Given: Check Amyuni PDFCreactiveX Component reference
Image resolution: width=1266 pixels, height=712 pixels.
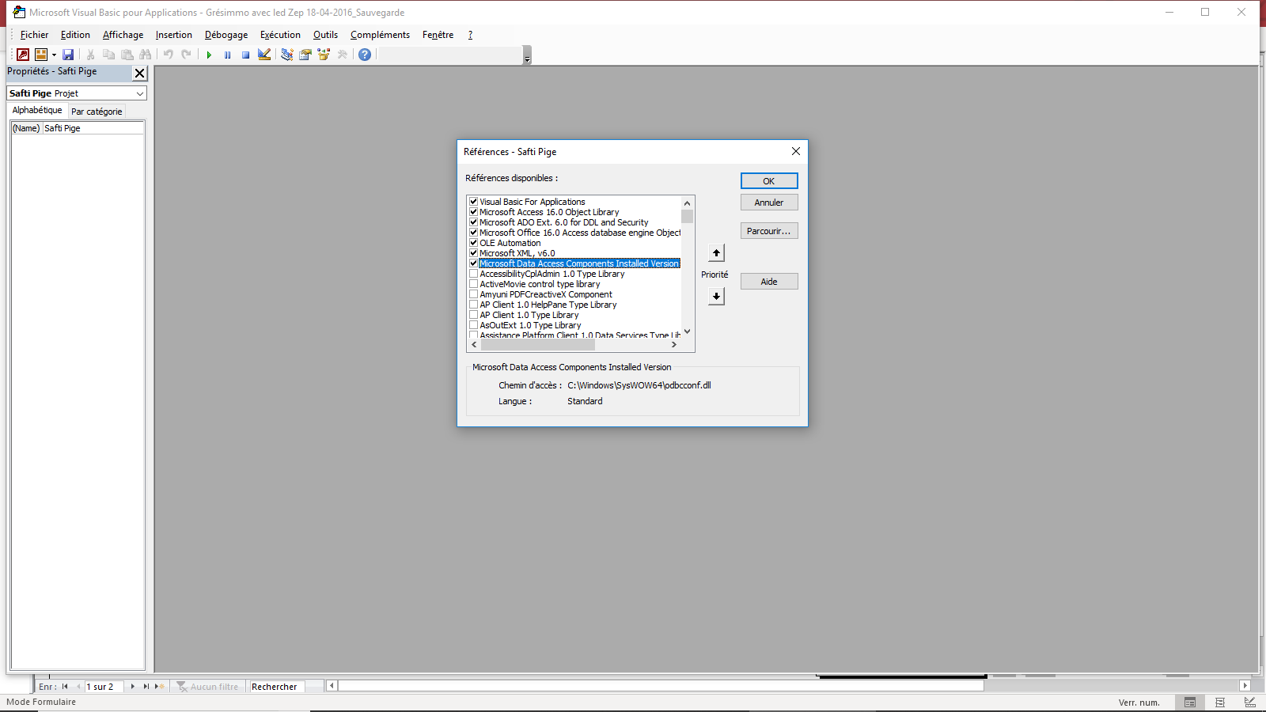Looking at the screenshot, I should coord(473,294).
